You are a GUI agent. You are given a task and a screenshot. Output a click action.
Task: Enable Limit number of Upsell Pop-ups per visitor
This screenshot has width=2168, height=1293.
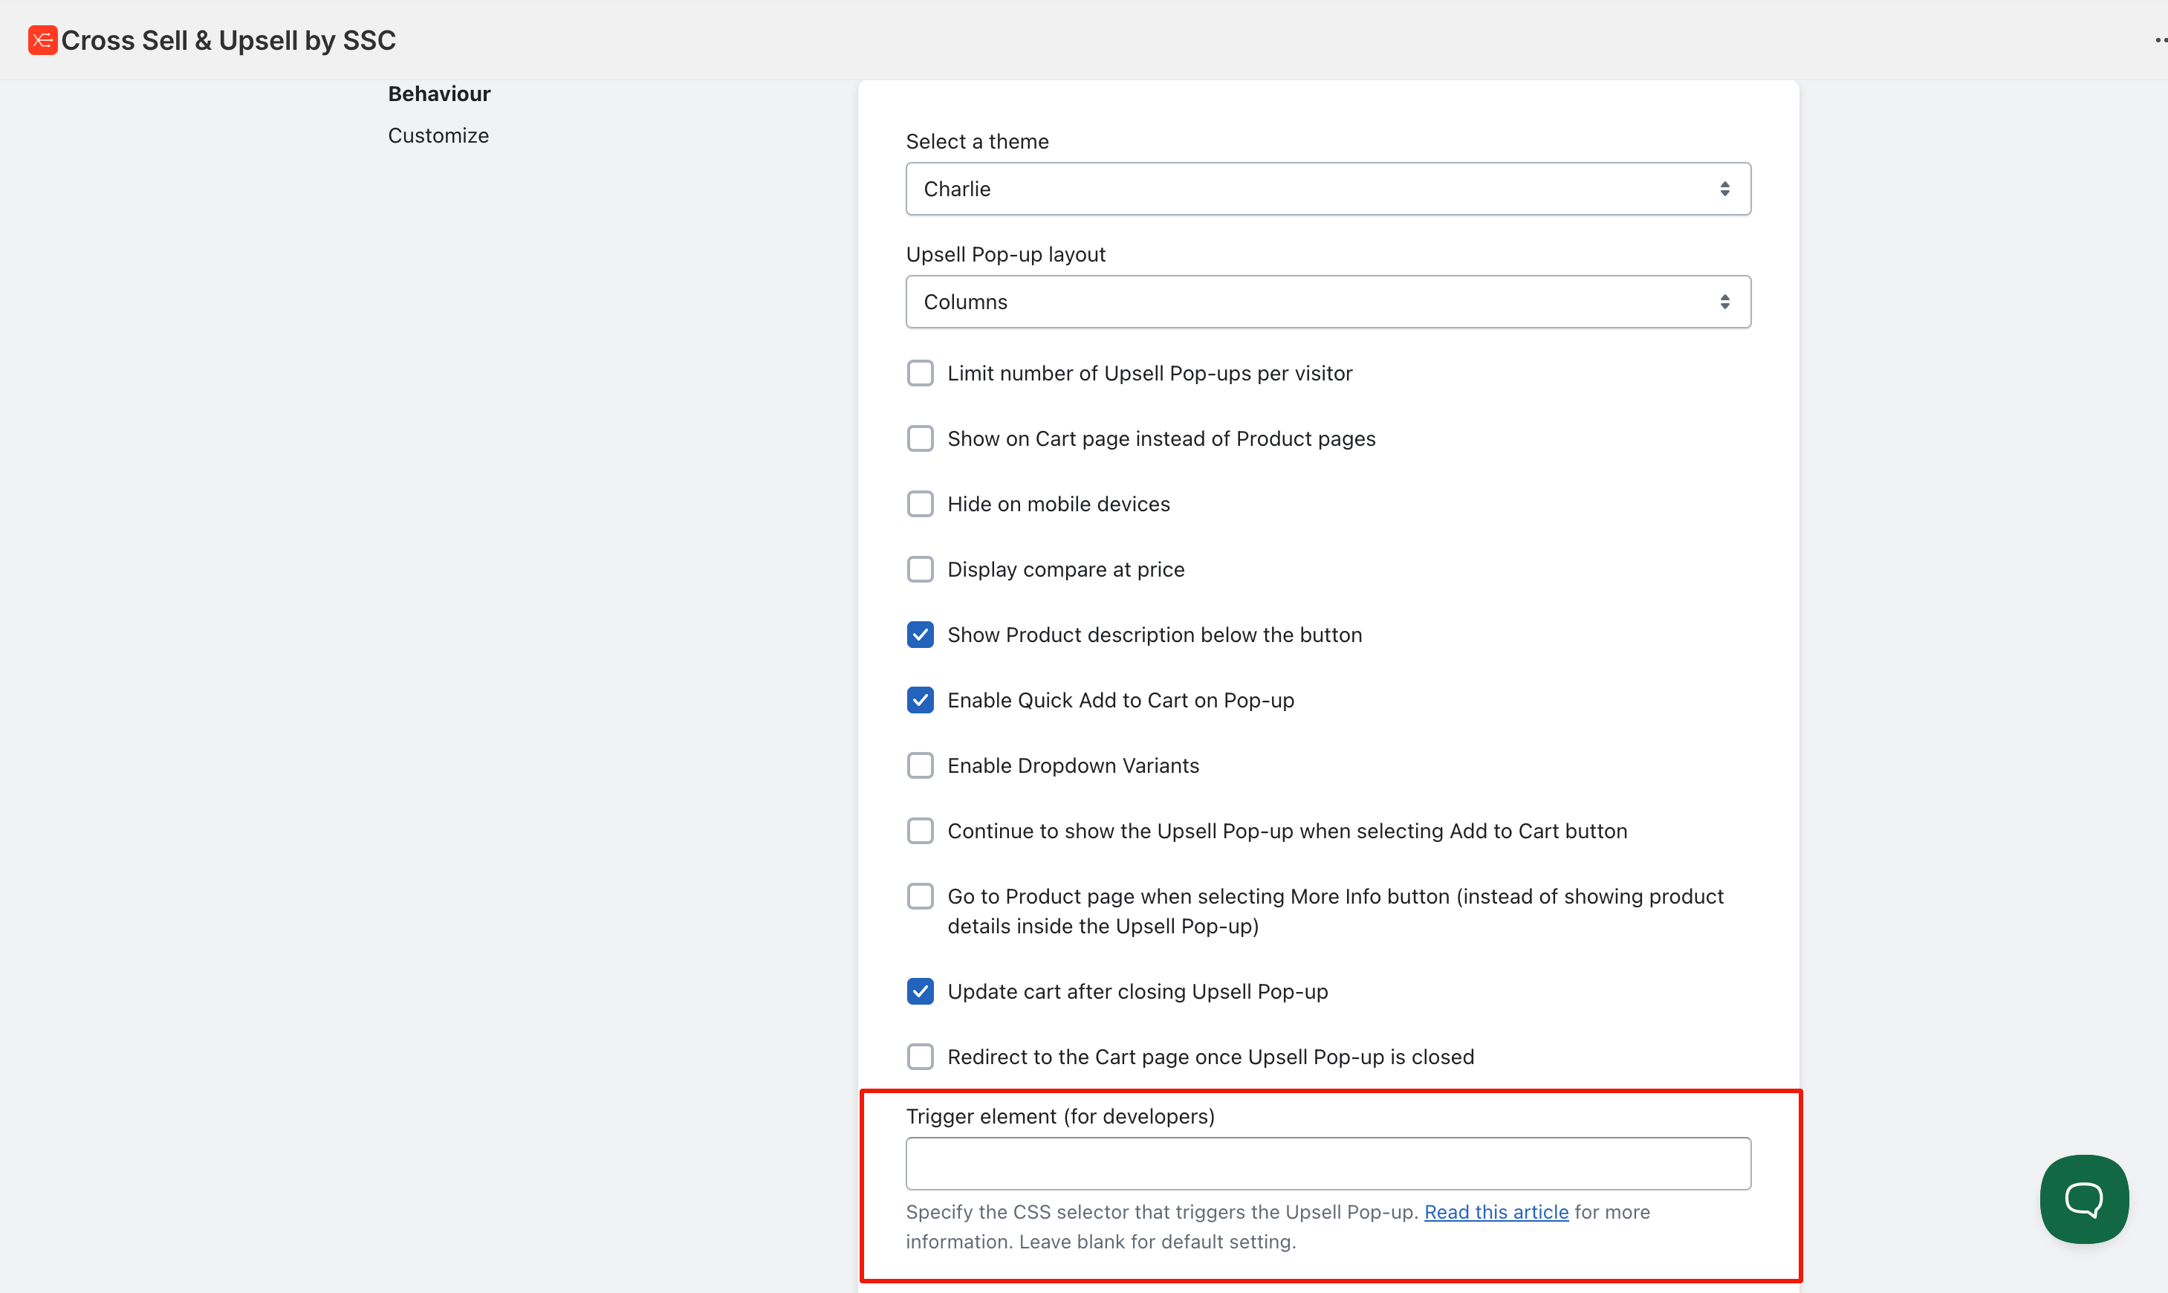click(x=920, y=374)
